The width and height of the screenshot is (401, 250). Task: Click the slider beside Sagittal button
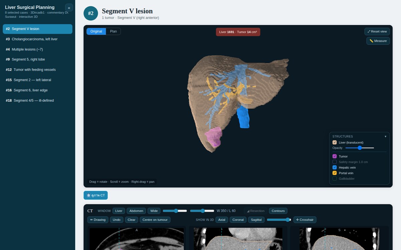pyautogui.click(x=279, y=220)
